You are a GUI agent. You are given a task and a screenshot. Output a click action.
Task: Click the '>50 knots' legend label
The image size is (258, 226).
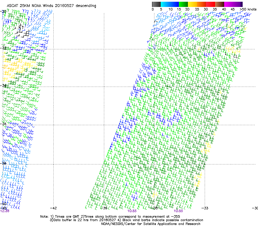coord(248,9)
